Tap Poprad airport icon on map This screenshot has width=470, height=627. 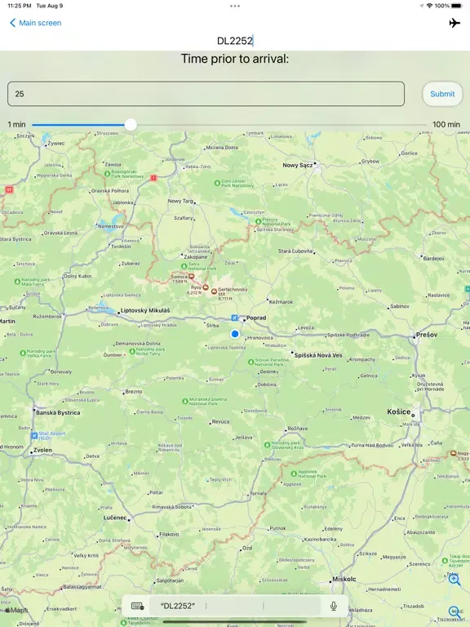(235, 318)
